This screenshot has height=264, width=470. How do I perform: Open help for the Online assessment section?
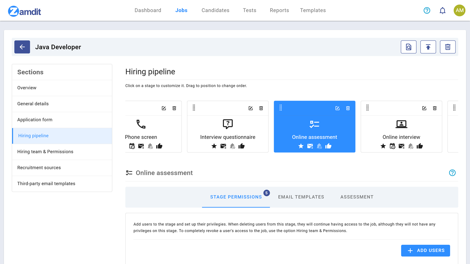click(x=452, y=173)
